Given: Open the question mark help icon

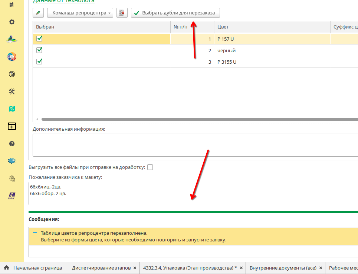Looking at the screenshot, I should pos(12,144).
